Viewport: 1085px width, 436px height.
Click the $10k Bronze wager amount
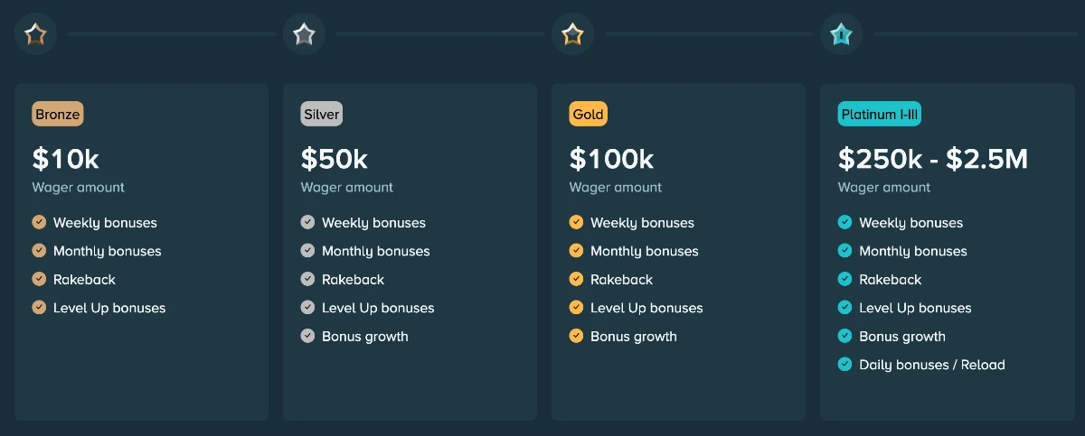[x=66, y=160]
